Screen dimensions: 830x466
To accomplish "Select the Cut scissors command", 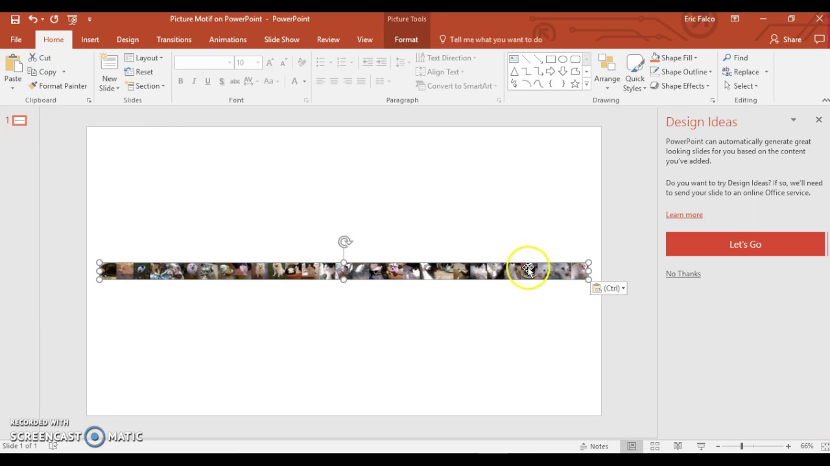I will click(40, 58).
